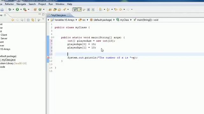Click Collapse All in Package Explorer
This screenshot has height=114, width=204.
pos(28,20)
